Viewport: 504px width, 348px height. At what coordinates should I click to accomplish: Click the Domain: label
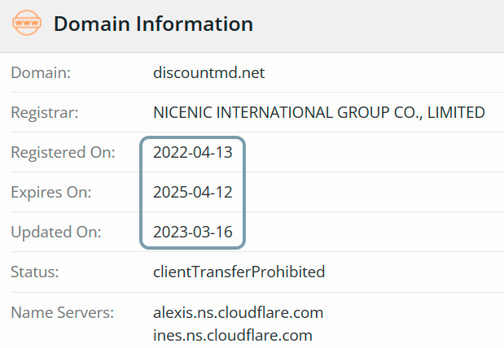tap(41, 72)
